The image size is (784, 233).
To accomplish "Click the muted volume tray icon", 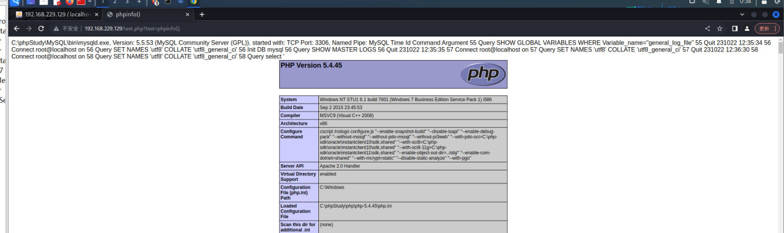I will tap(706, 2).
